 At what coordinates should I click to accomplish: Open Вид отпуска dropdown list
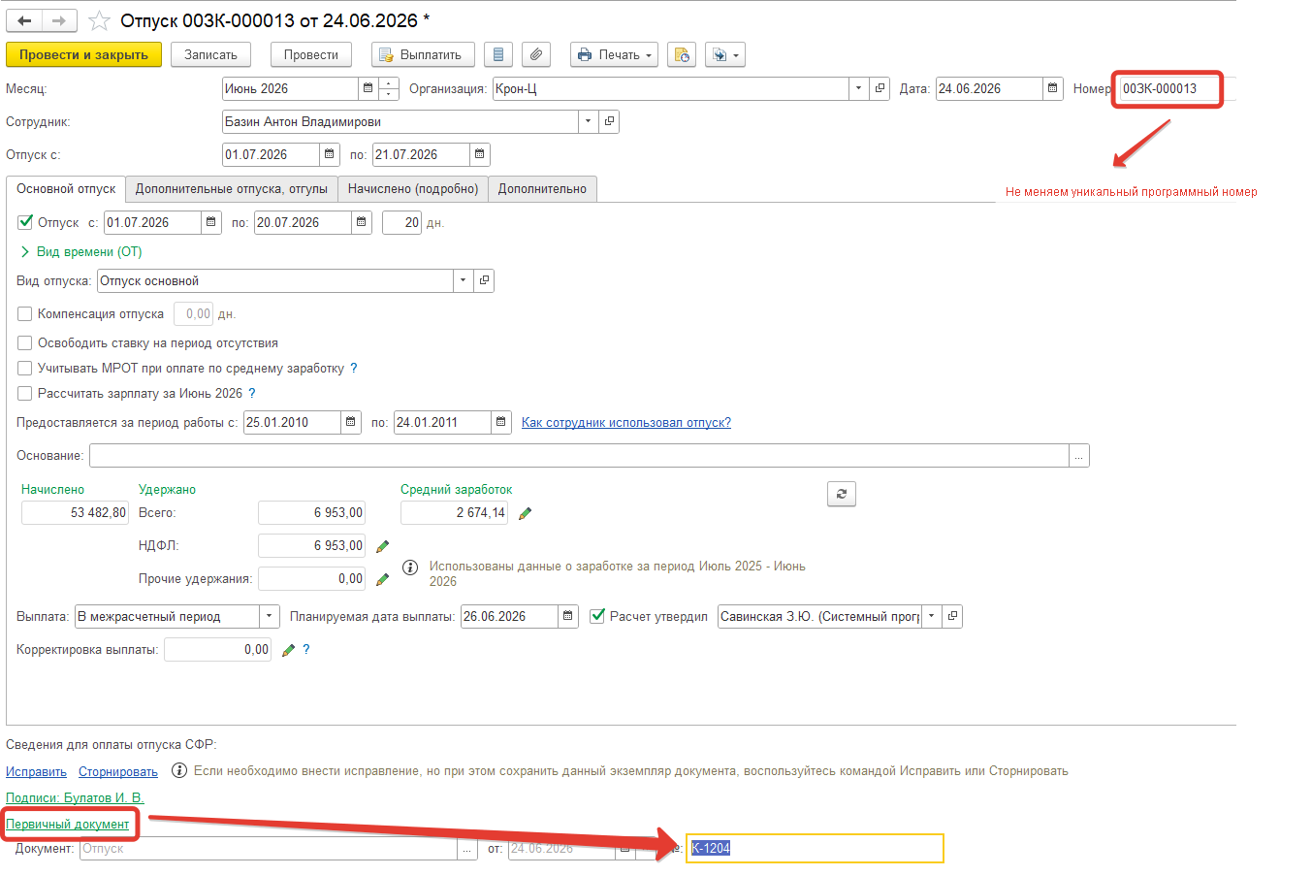(464, 280)
